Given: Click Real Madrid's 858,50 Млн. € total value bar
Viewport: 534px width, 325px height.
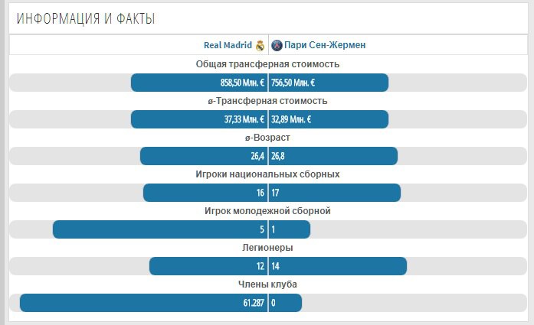Looking at the screenshot, I should 199,83.
